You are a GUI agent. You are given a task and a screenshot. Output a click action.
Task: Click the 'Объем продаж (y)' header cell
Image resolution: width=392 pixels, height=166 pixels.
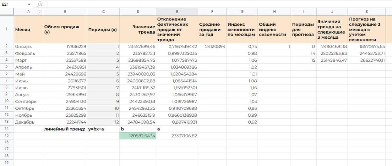click(x=65, y=29)
